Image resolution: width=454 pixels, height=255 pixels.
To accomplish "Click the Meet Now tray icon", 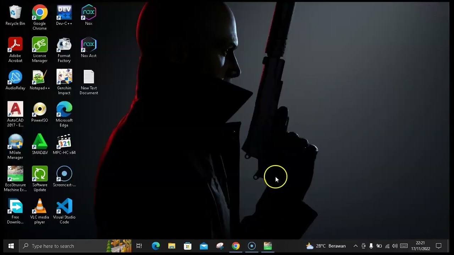I will (364, 246).
